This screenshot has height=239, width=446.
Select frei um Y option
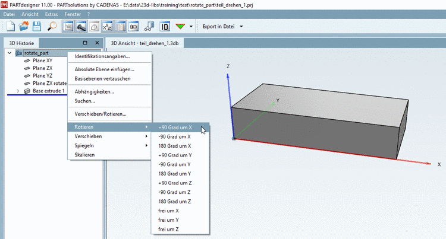tap(180, 220)
